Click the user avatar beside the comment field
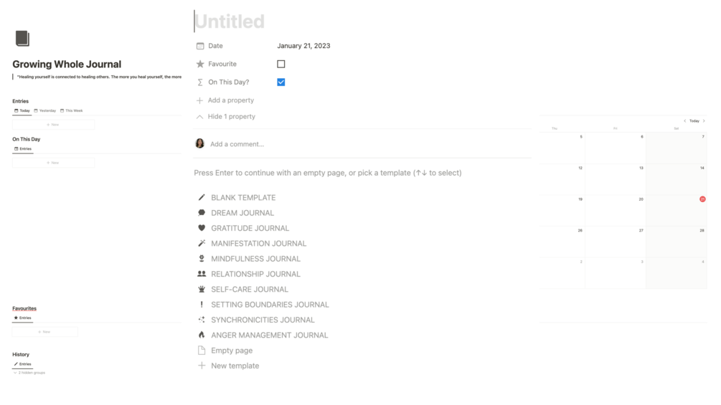The image size is (721, 405). pyautogui.click(x=200, y=143)
